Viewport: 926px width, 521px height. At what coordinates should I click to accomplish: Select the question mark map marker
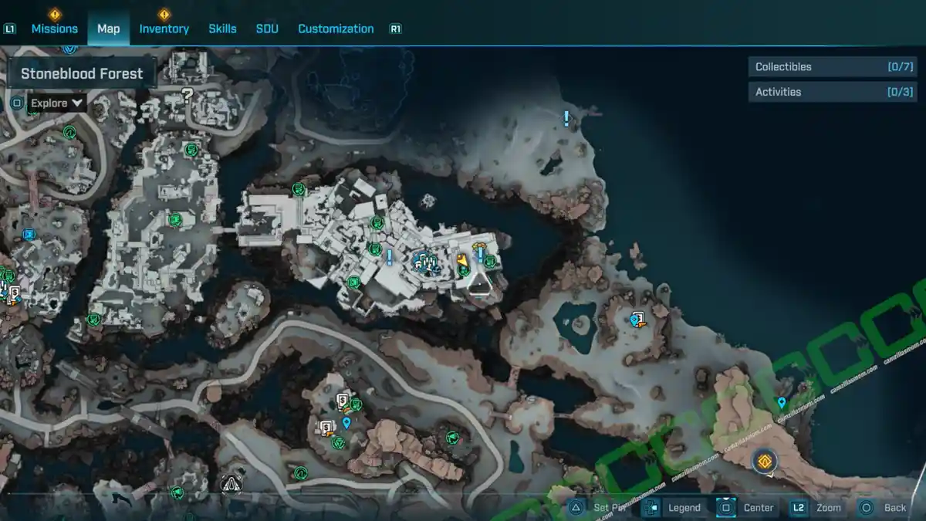(186, 96)
